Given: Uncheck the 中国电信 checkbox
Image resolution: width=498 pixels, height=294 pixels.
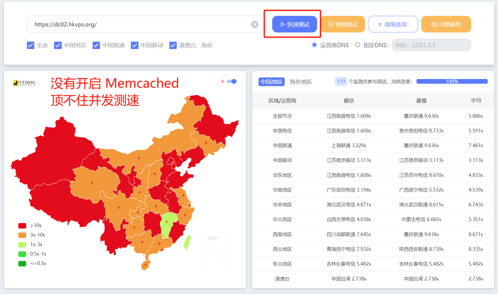Looking at the screenshot, I should click(x=58, y=45).
